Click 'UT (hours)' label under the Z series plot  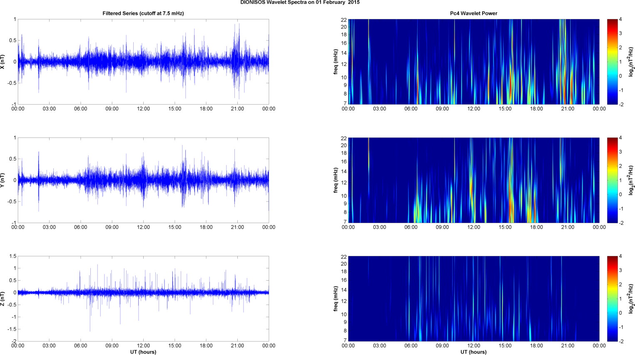143,352
